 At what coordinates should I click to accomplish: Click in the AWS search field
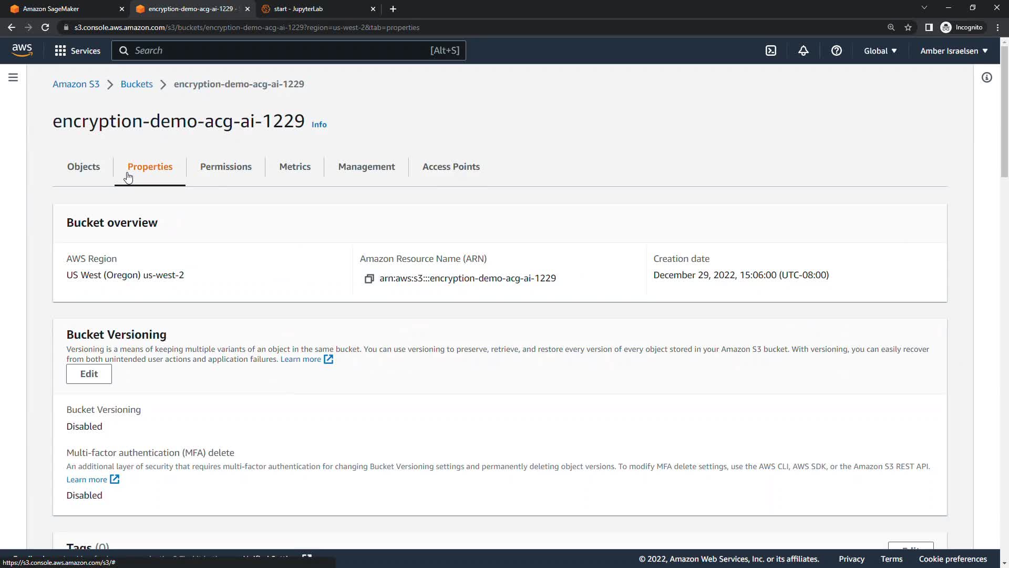pyautogui.click(x=279, y=50)
